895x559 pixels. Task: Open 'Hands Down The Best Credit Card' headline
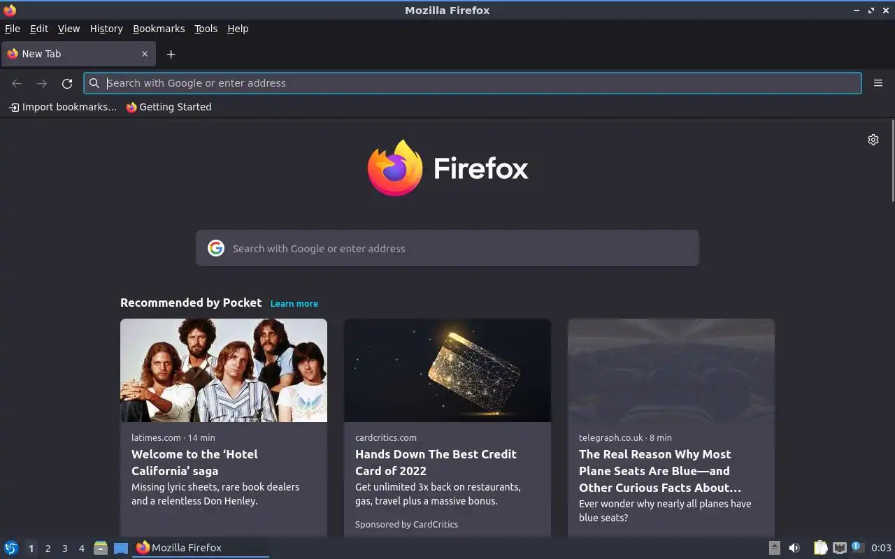pyautogui.click(x=436, y=463)
